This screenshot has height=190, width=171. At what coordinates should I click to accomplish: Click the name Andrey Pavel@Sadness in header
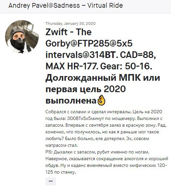44,6
